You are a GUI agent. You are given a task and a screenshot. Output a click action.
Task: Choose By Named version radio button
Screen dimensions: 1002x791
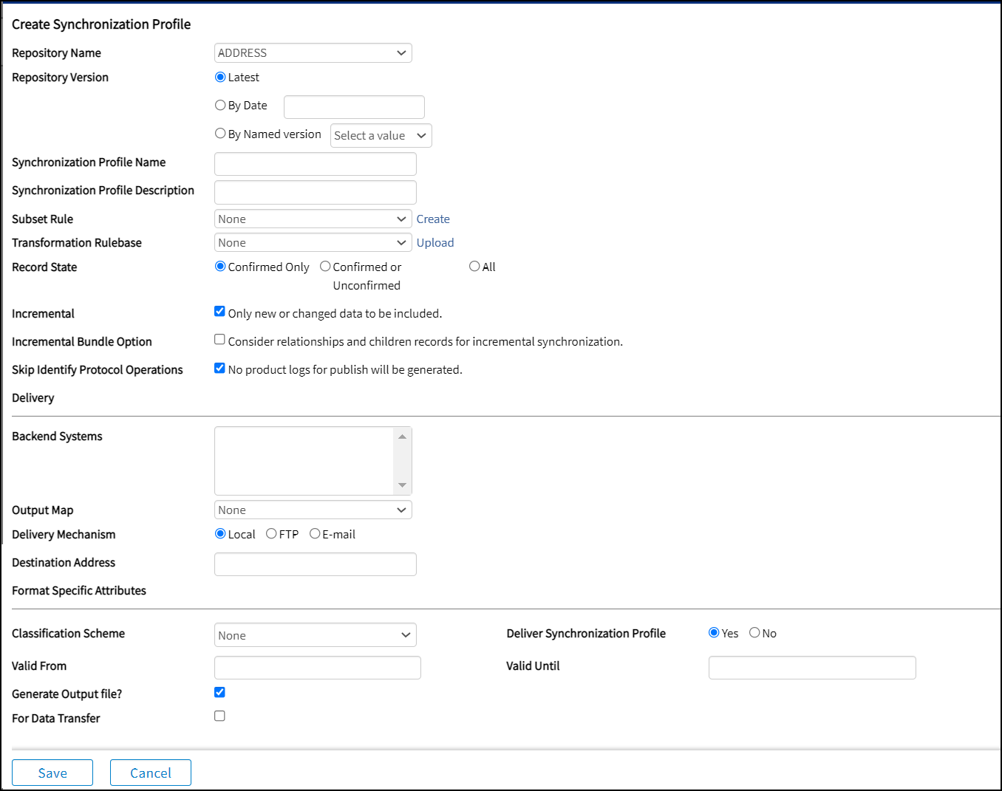220,134
